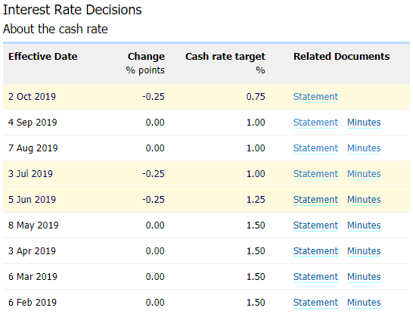Click the -0.25 change for 3 Jul 2019
Image resolution: width=413 pixels, height=314 pixels.
(x=154, y=174)
